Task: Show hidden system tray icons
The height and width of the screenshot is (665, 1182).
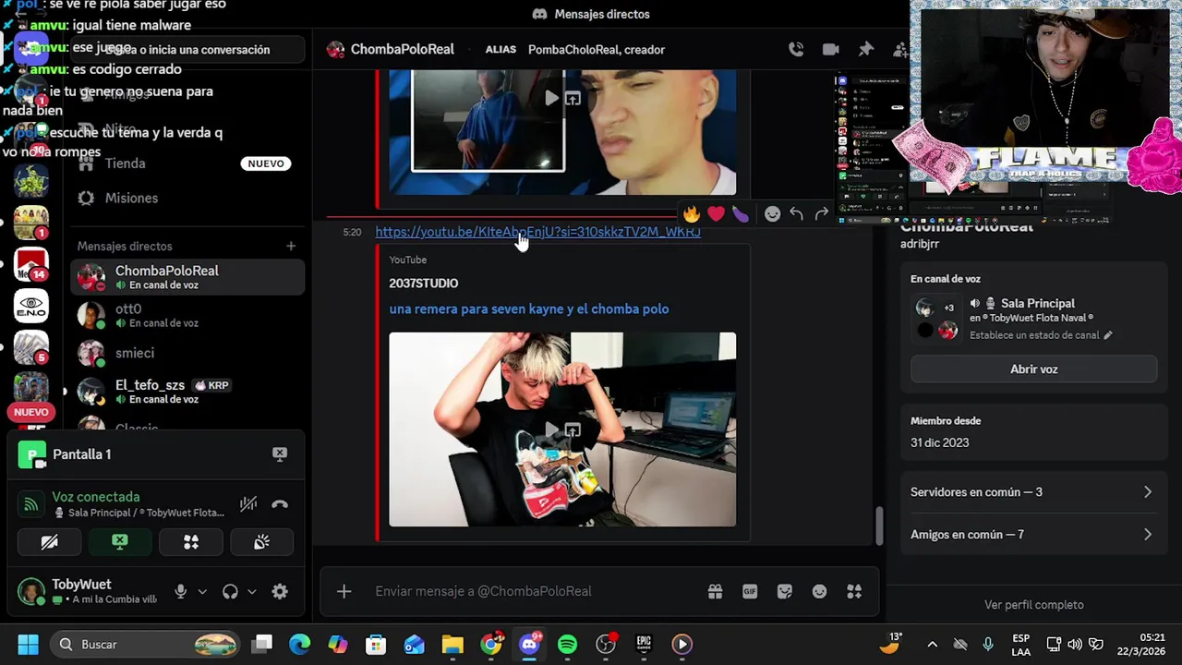Action: 932,645
